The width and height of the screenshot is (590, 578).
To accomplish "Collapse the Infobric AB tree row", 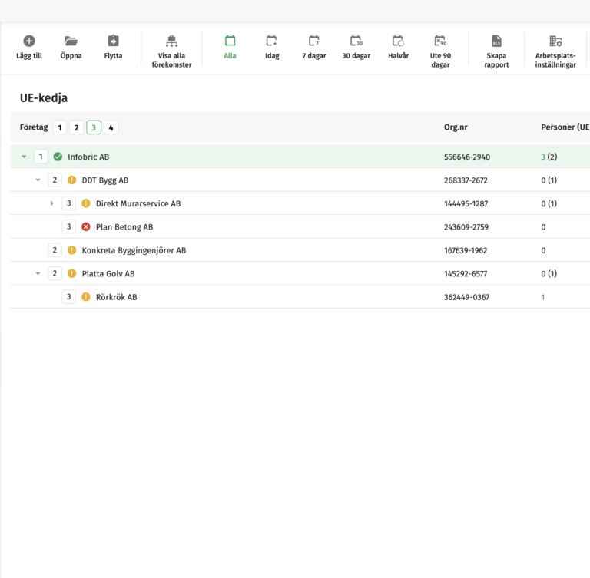I will click(x=24, y=157).
